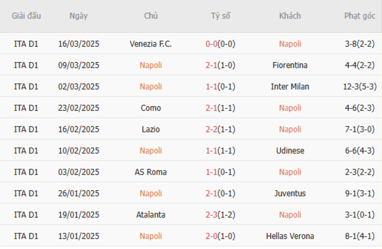
Task: Click the Tỷ số column header
Action: click(220, 16)
